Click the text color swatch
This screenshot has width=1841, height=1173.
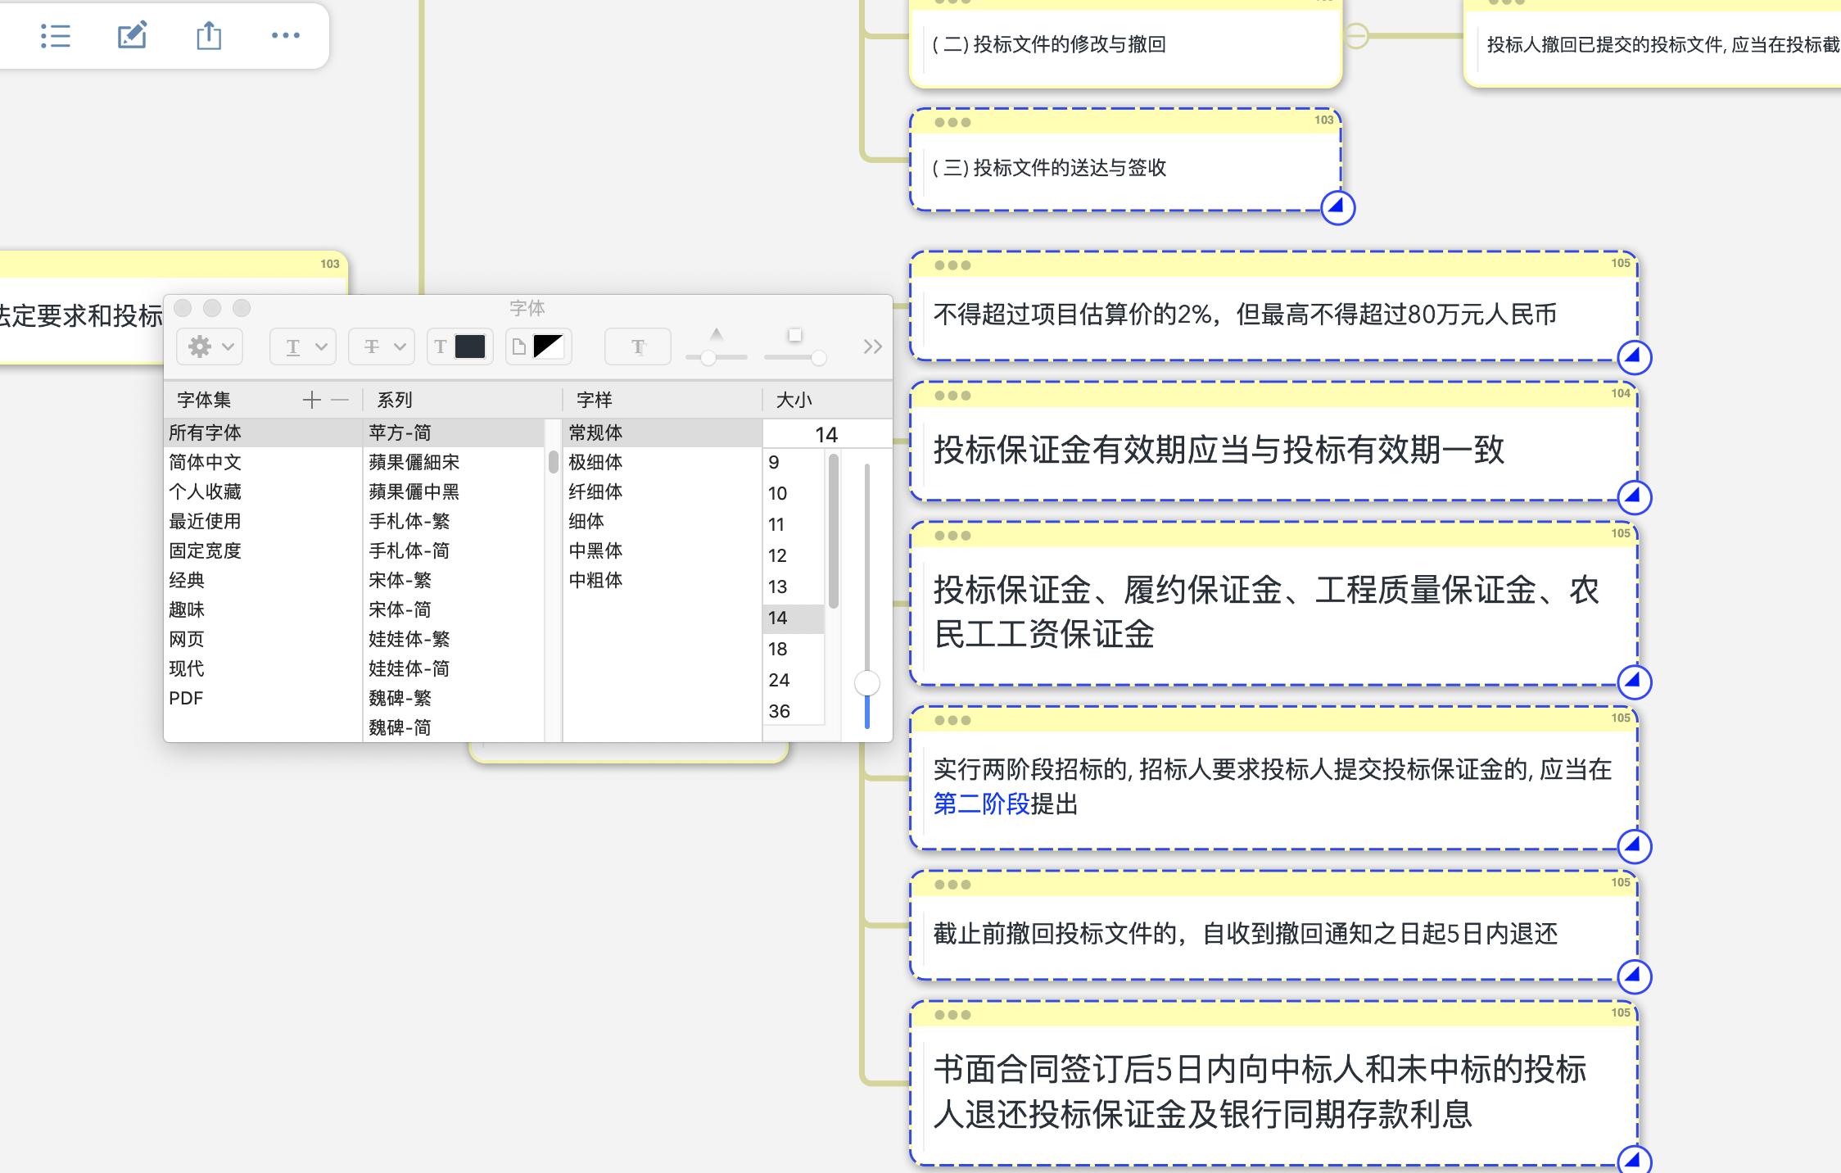(470, 346)
